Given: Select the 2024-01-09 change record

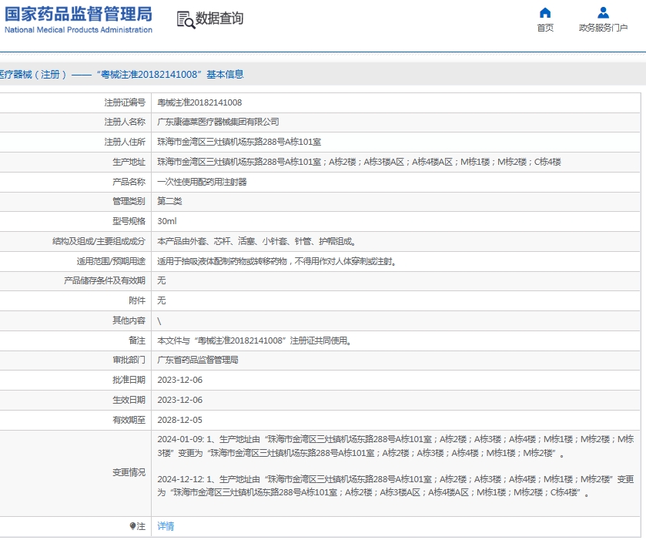Looking at the screenshot, I should click(396, 446).
